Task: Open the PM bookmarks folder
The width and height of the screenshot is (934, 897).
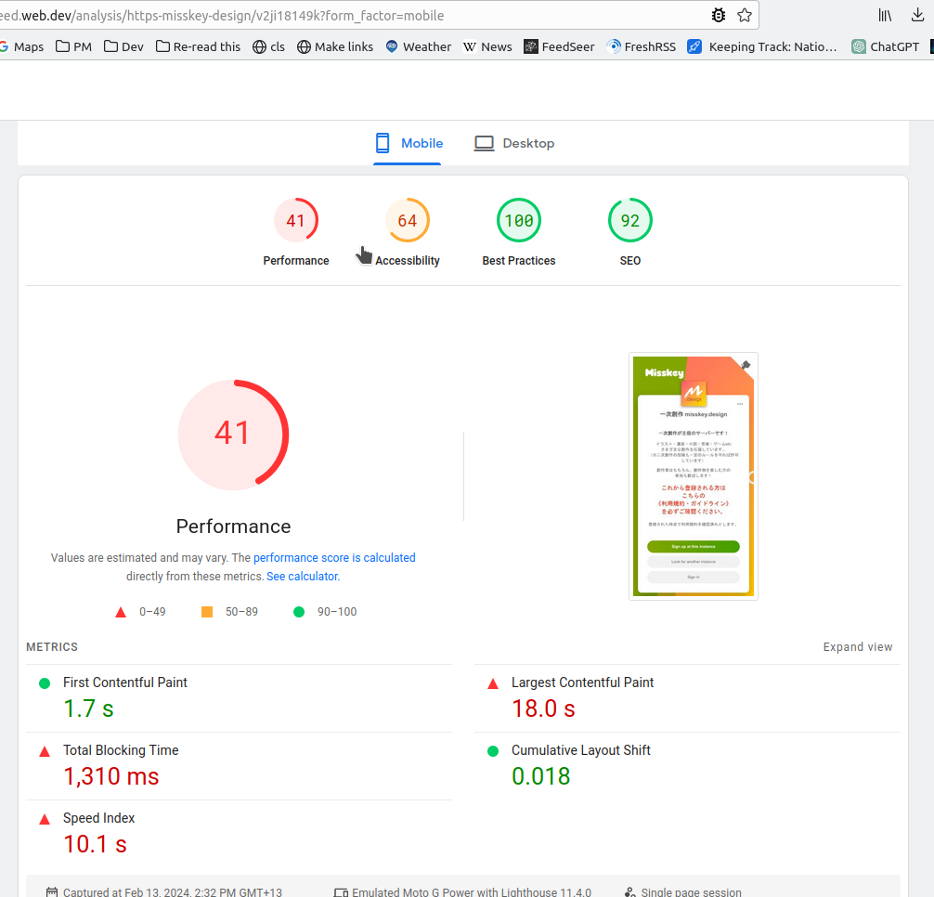Action: click(x=73, y=46)
